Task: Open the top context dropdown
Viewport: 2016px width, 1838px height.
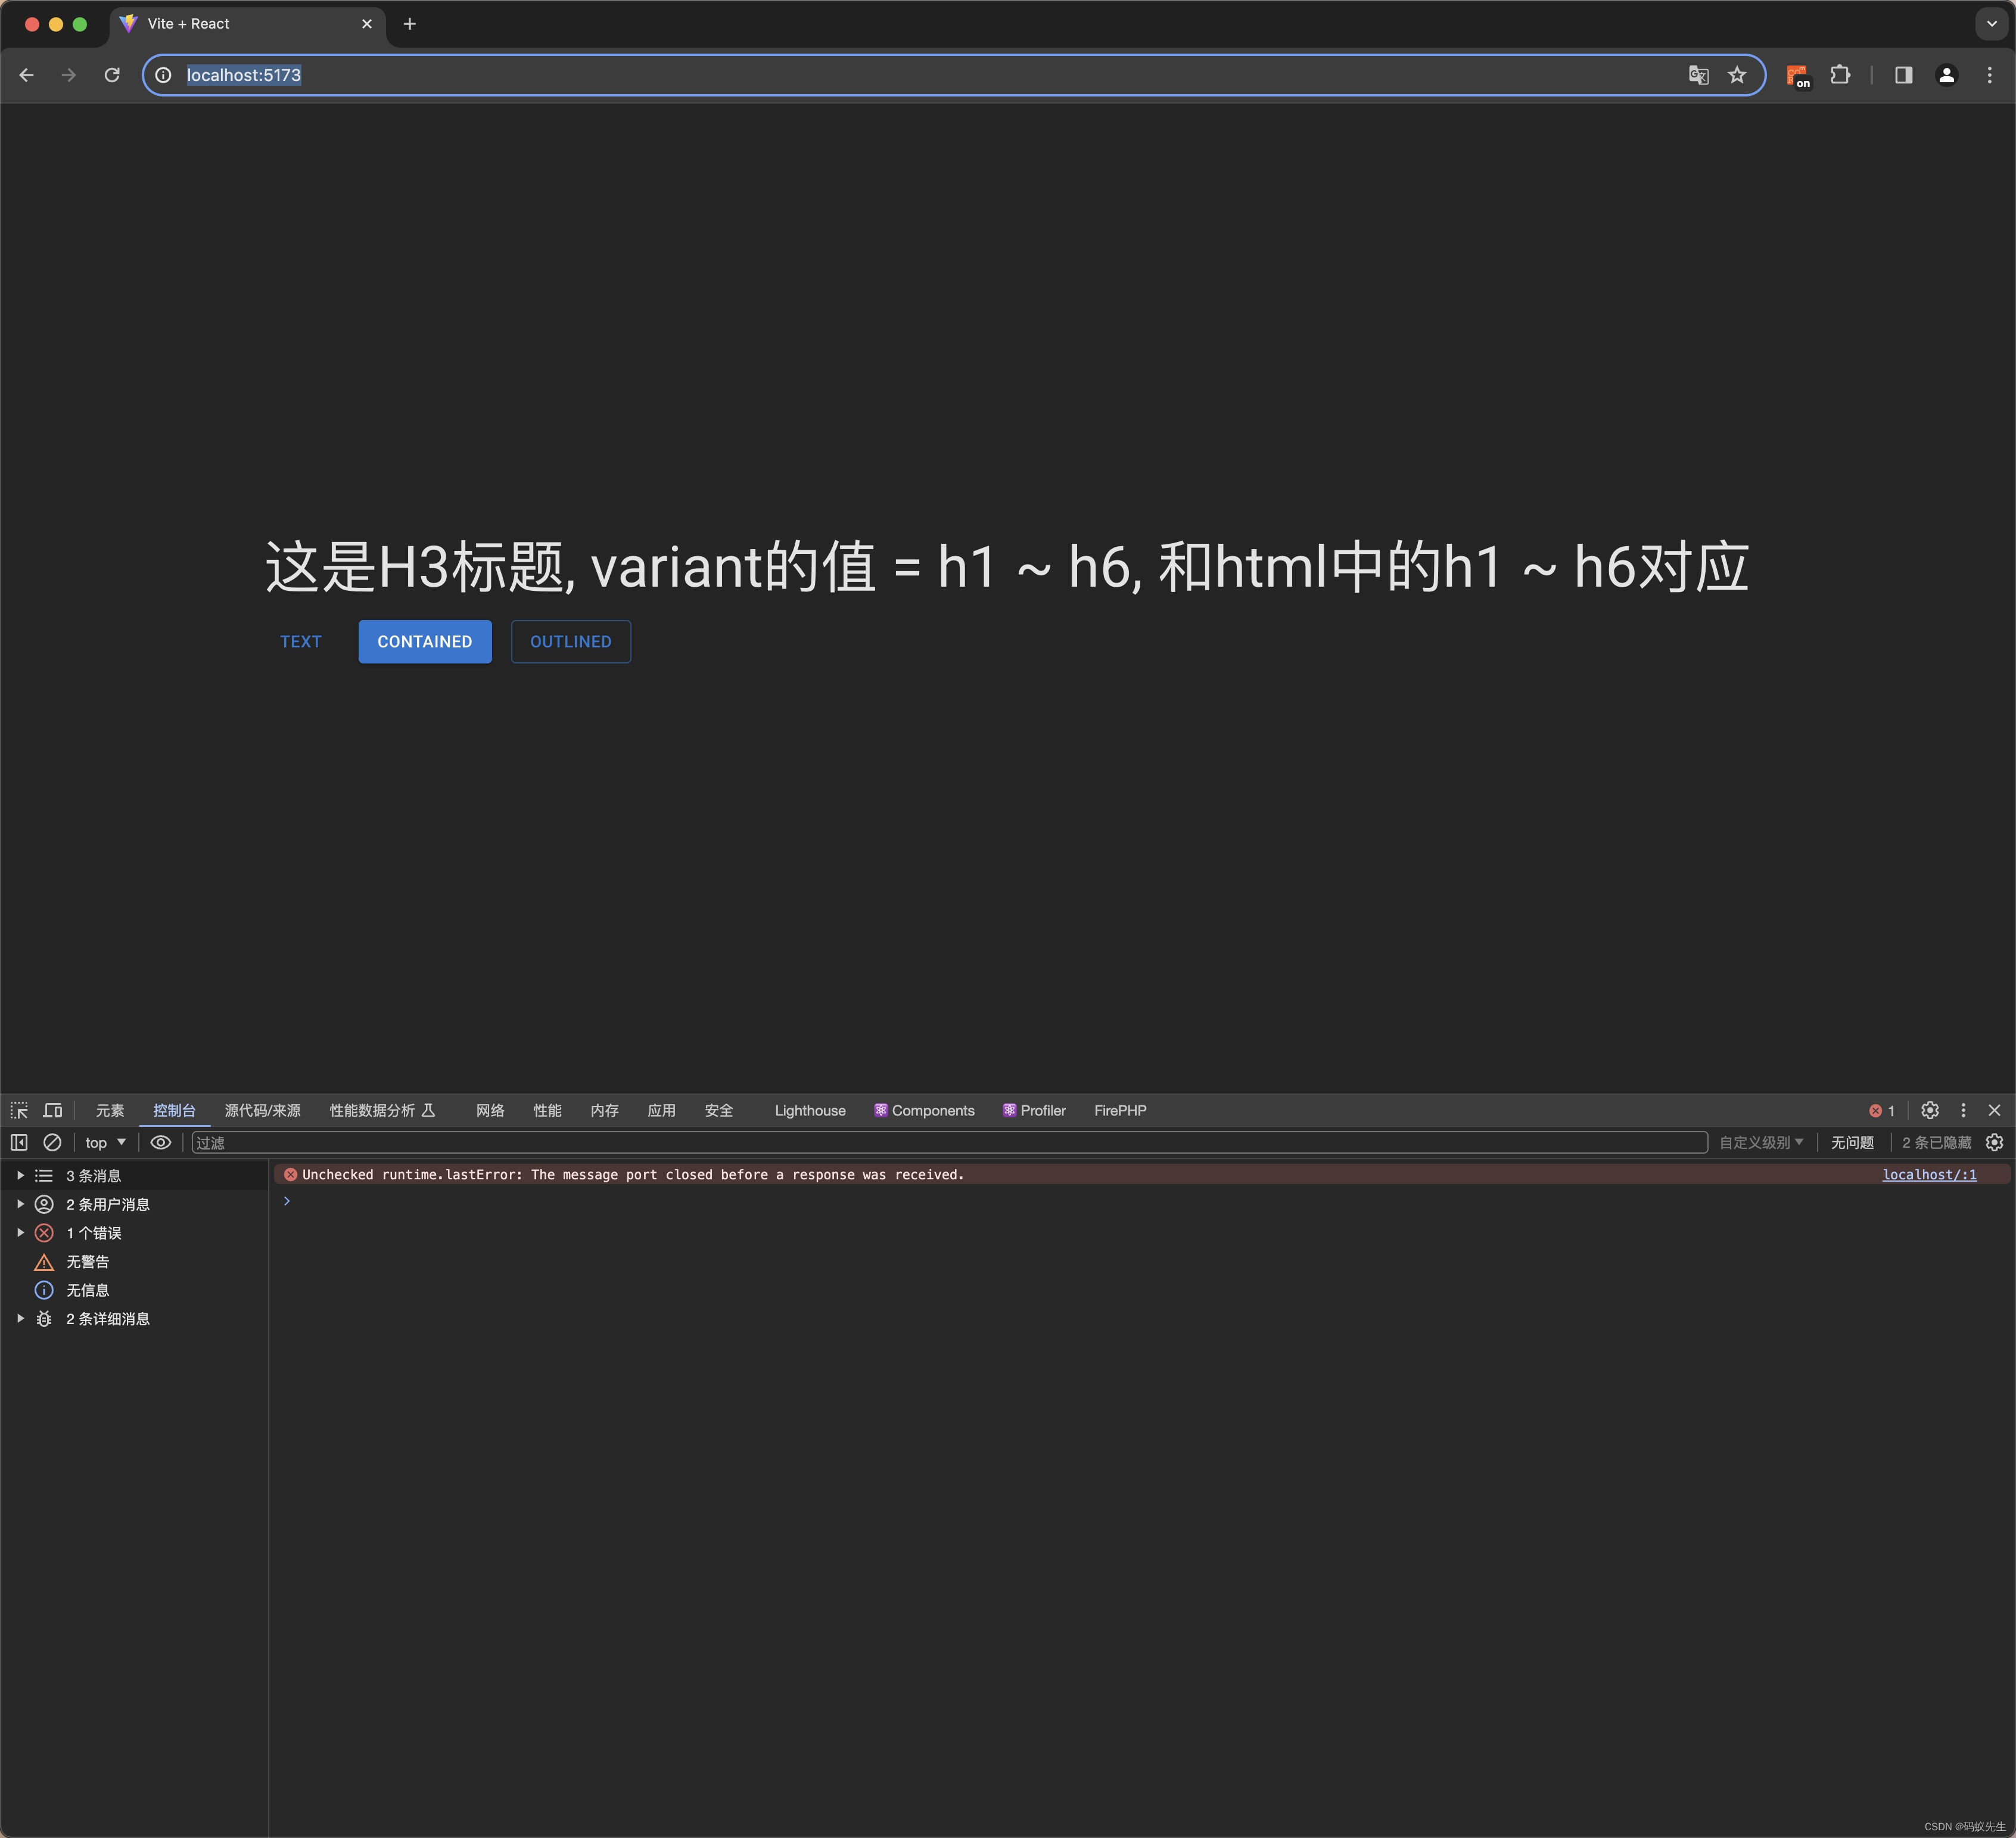Action: 106,1142
